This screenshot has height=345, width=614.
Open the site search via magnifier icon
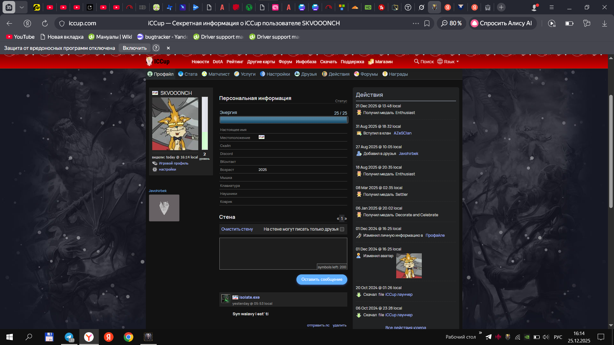(416, 61)
